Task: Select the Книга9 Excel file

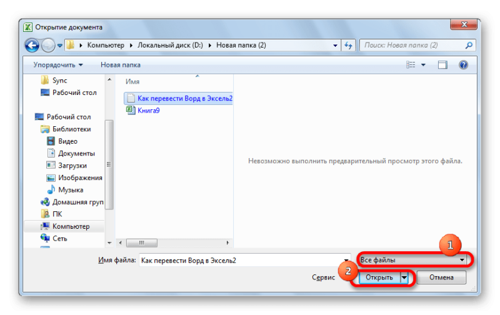Action: [x=143, y=111]
